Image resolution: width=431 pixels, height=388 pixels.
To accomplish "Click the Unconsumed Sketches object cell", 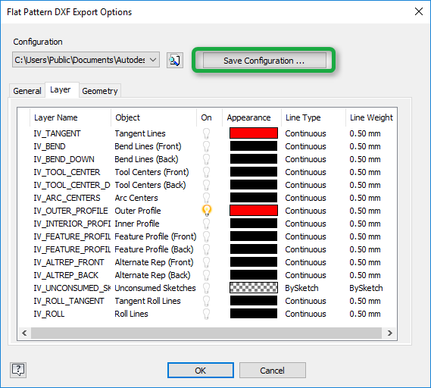I will pos(155,288).
